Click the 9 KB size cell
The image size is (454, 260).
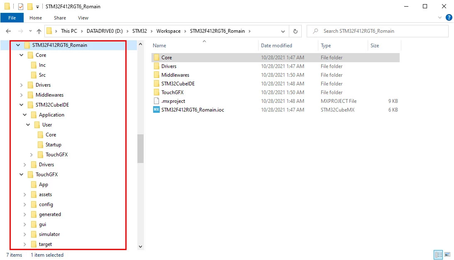tap(393, 101)
